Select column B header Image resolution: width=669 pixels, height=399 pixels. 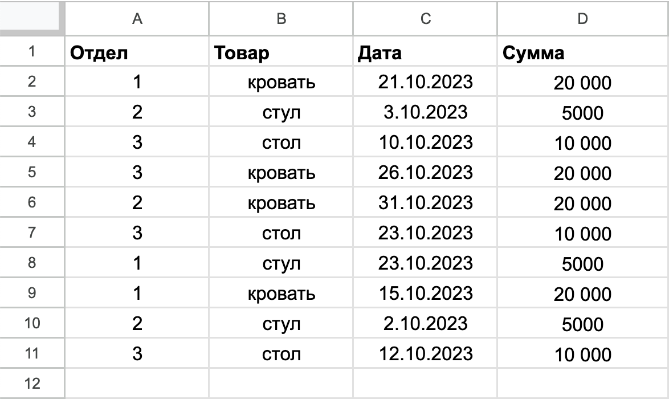[x=281, y=18]
